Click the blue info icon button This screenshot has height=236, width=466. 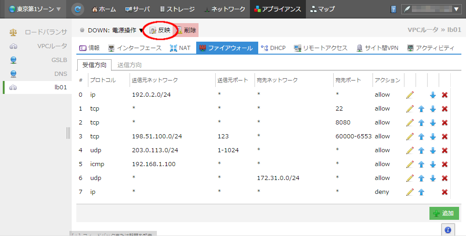click(447, 230)
